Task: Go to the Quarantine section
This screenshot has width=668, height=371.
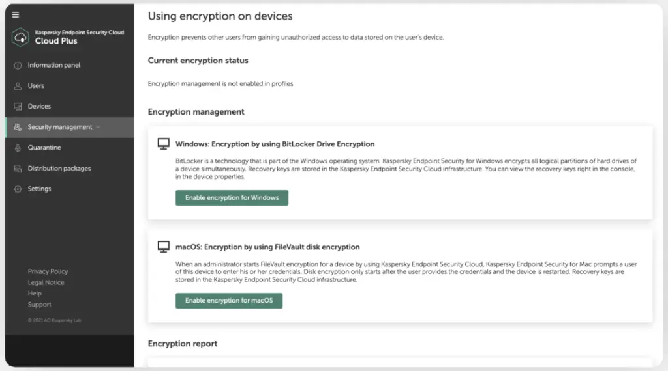Action: pos(44,148)
